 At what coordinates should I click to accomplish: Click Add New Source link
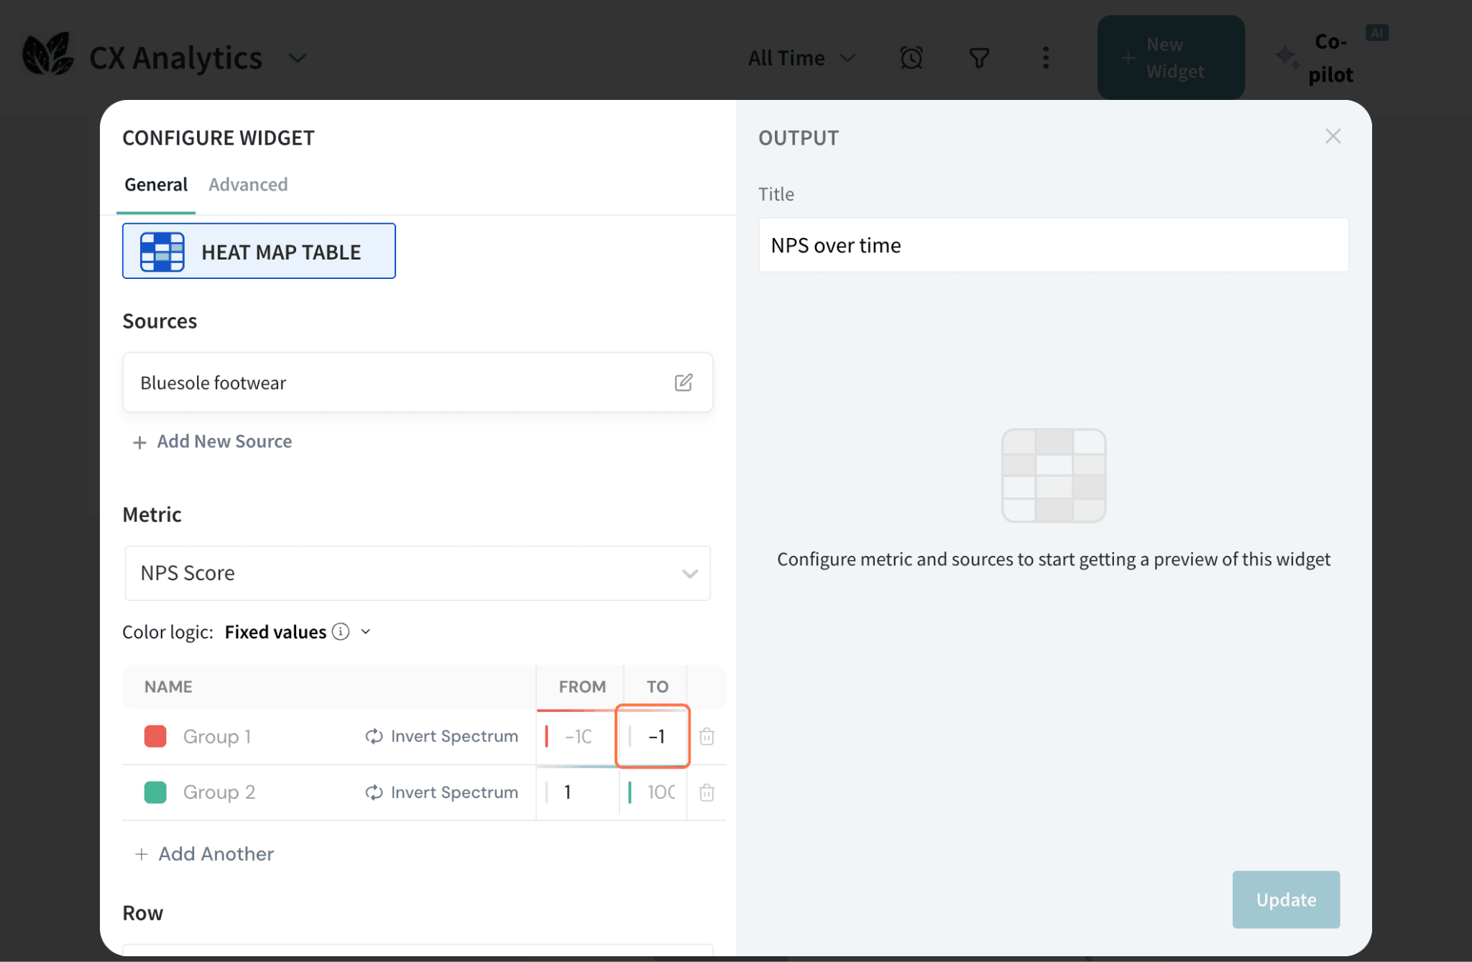213,441
